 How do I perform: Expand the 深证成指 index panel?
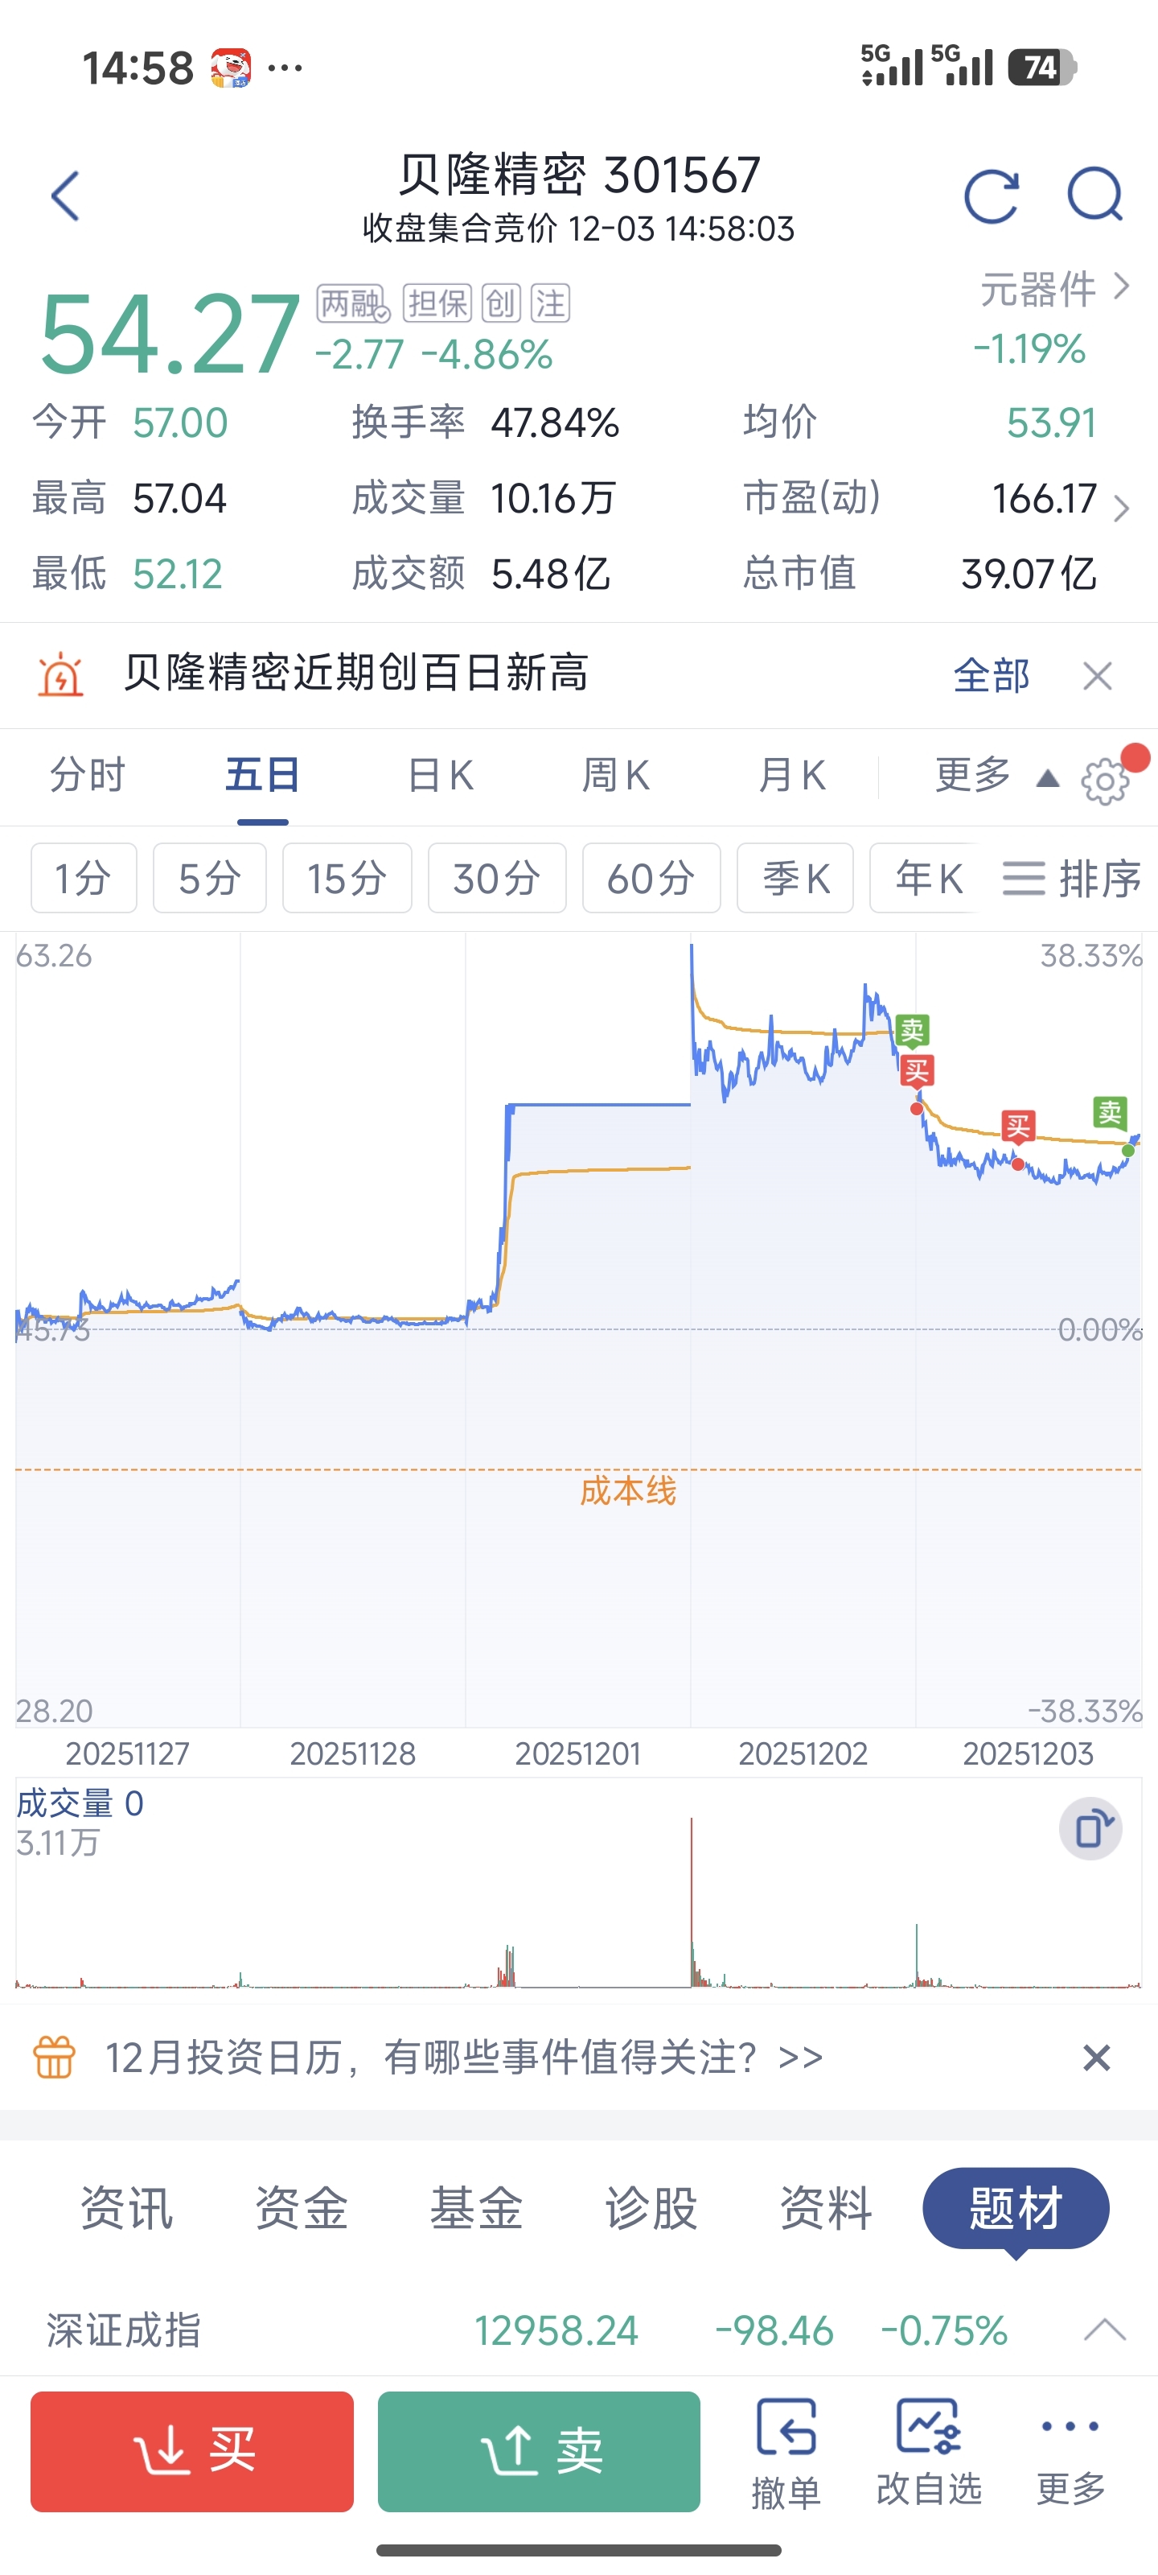coord(1104,2331)
